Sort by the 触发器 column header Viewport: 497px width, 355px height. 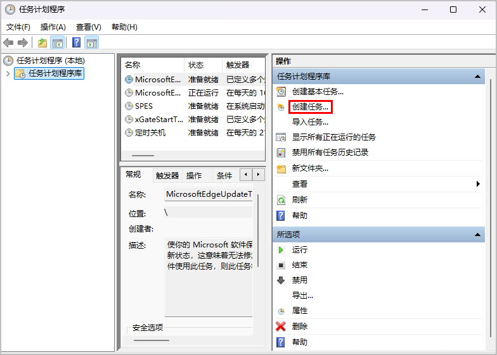click(243, 65)
